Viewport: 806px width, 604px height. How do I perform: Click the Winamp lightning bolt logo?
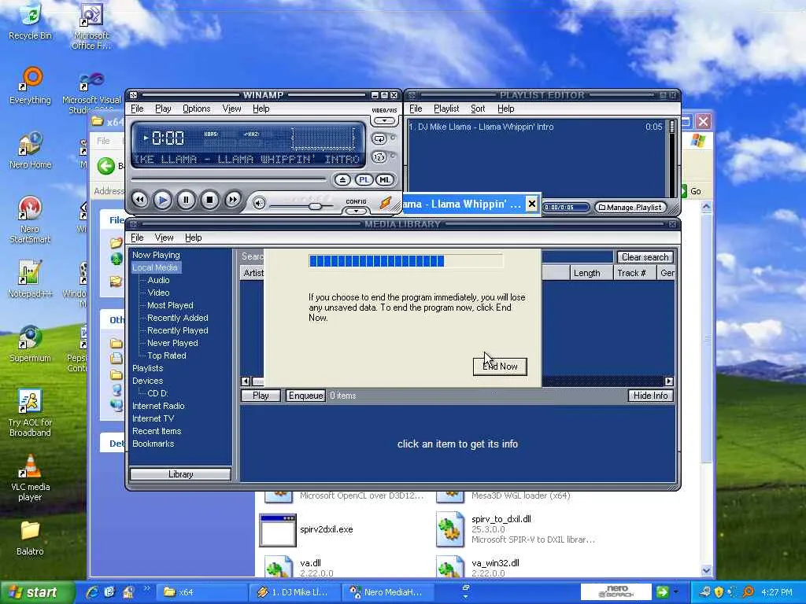(x=386, y=202)
